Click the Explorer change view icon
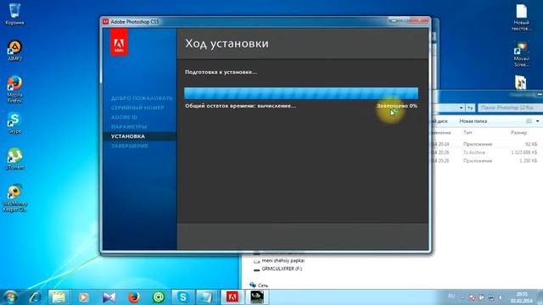The height and width of the screenshot is (305, 543). click(529, 121)
